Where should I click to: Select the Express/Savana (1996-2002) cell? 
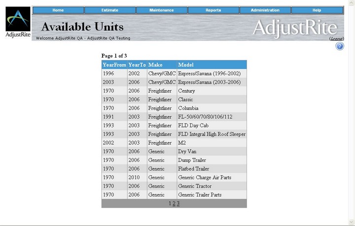(212, 73)
